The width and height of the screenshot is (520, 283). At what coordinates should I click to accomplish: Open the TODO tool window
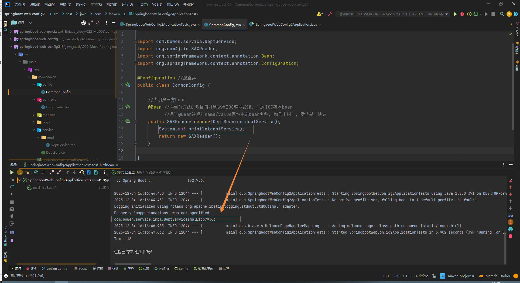click(x=81, y=269)
